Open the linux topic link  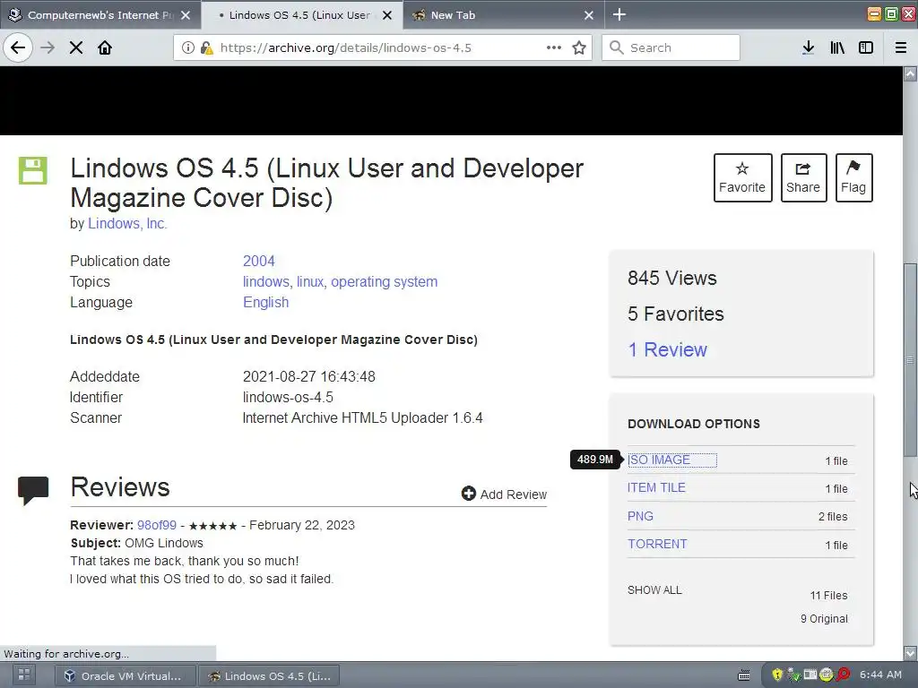coord(309,281)
